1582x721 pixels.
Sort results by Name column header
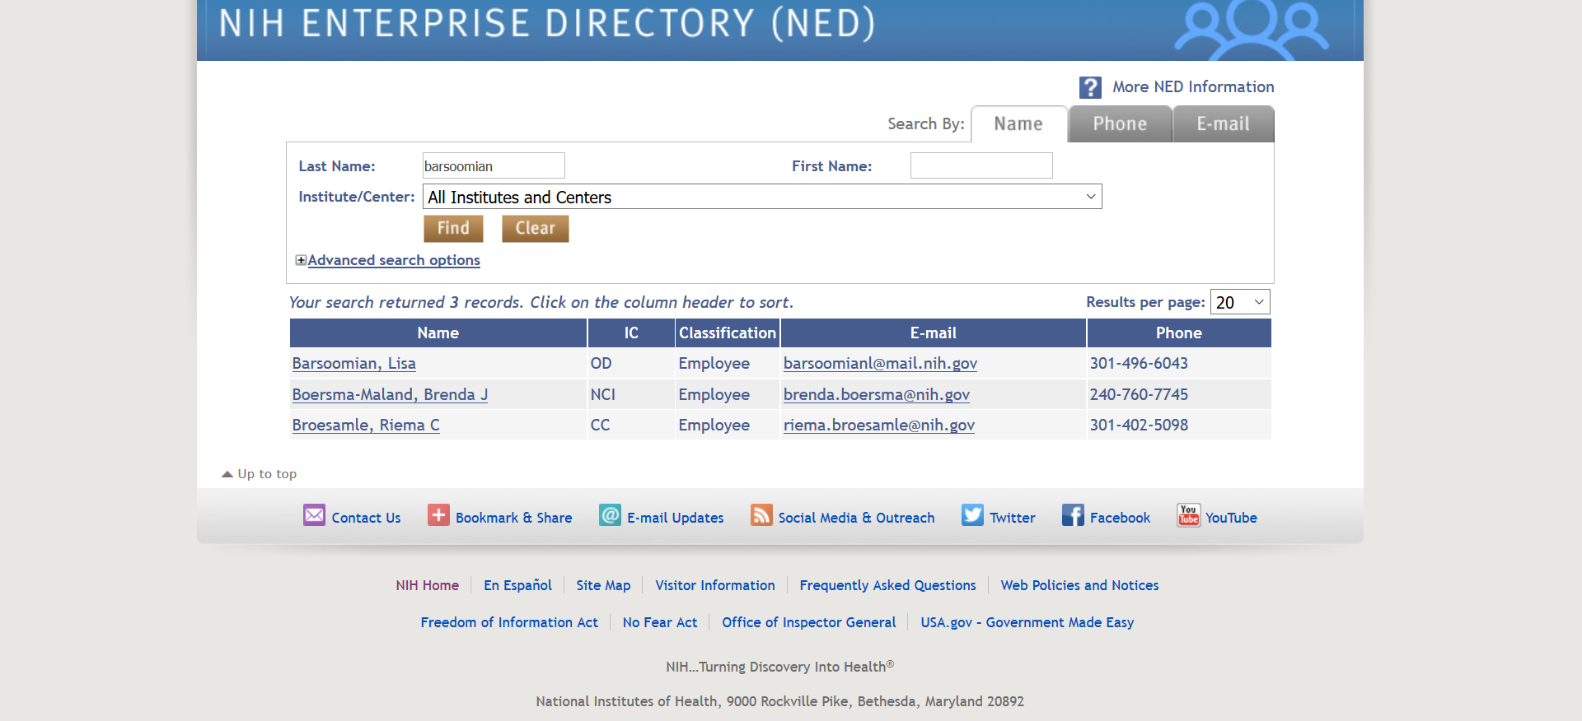coord(438,333)
